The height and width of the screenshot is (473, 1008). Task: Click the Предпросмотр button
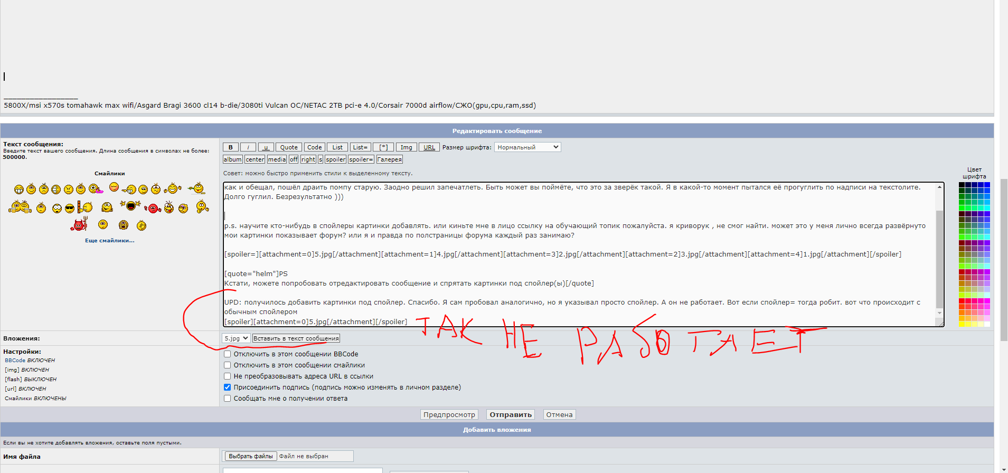449,415
